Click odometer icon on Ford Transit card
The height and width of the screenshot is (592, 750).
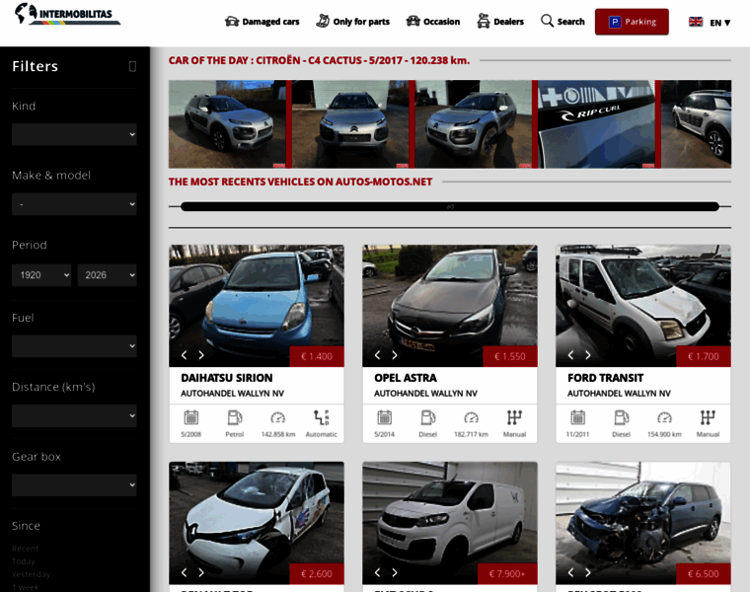tap(664, 417)
